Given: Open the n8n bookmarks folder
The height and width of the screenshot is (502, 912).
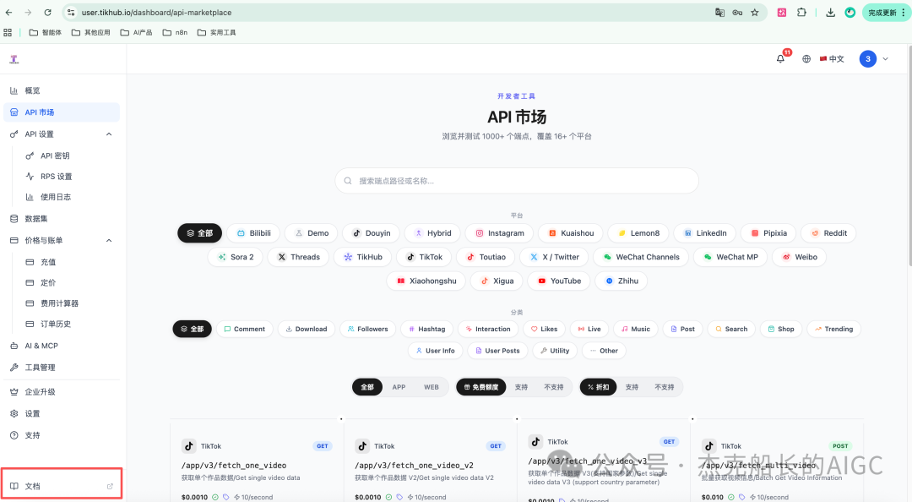Looking at the screenshot, I should pyautogui.click(x=175, y=33).
